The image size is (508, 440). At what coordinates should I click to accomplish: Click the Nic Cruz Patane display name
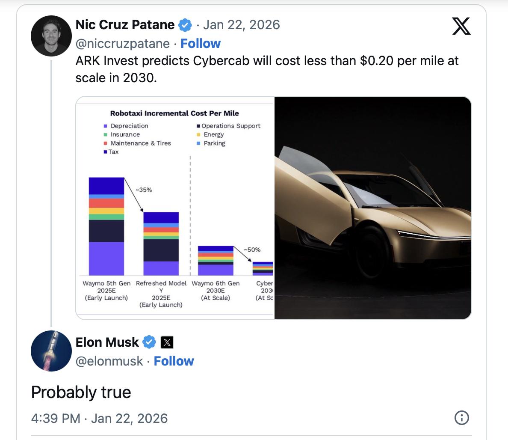[125, 25]
